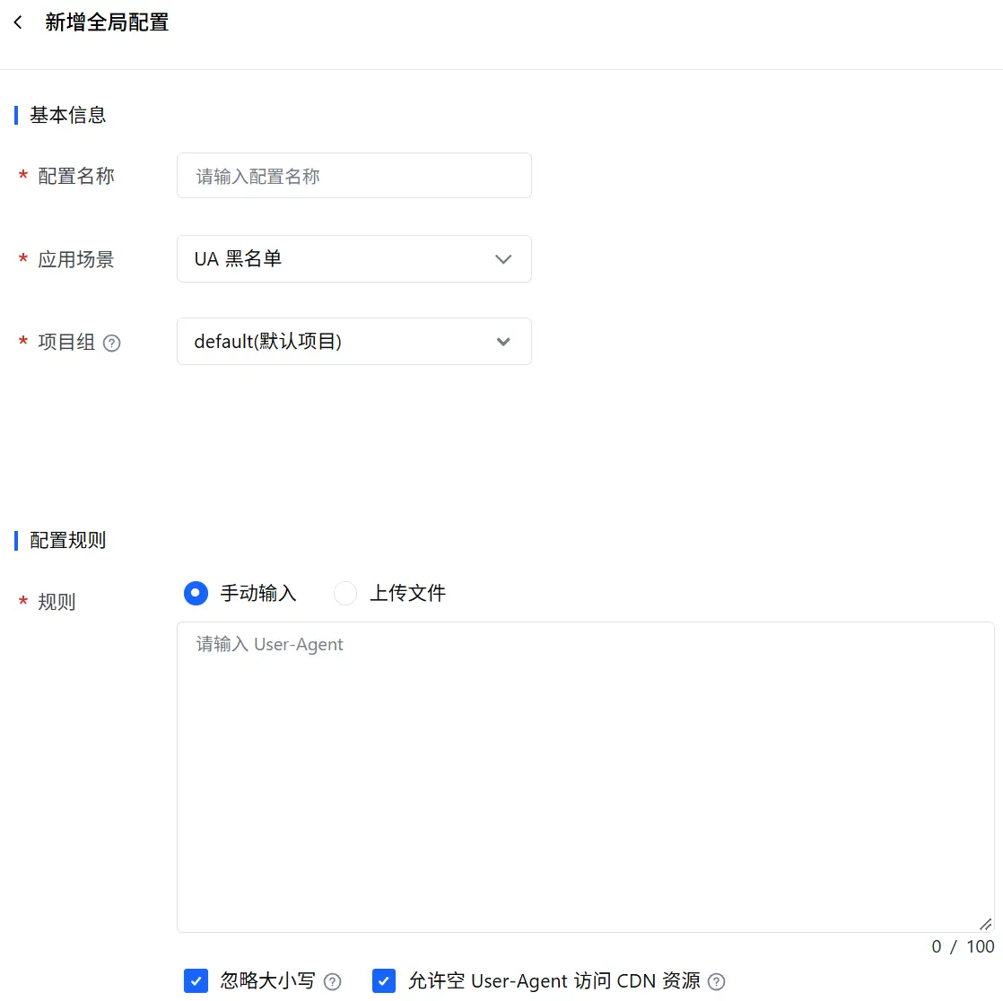Show help tooltip for 忽略大小写
The width and height of the screenshot is (1003, 1001).
pyautogui.click(x=333, y=981)
